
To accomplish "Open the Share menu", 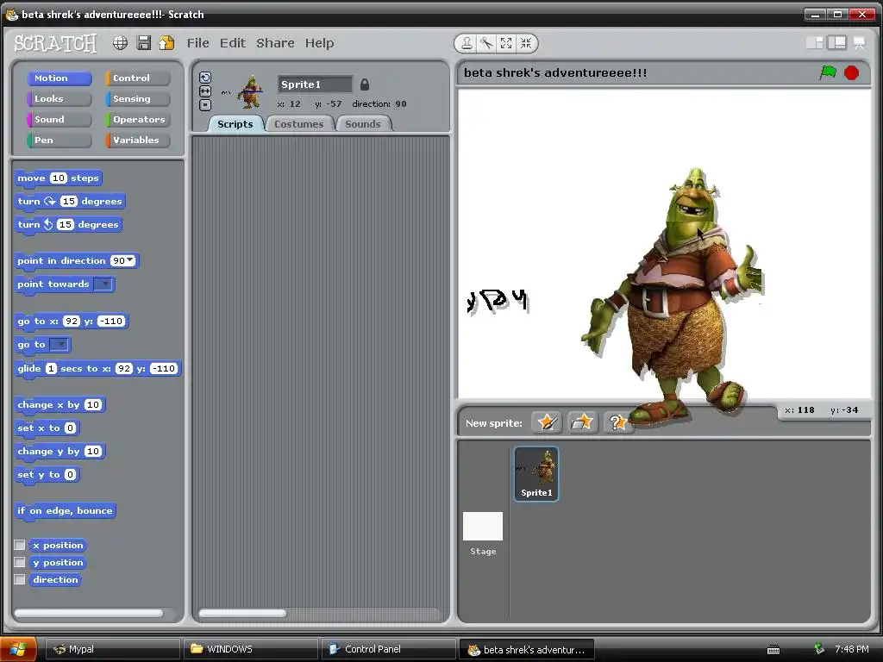I will [275, 43].
